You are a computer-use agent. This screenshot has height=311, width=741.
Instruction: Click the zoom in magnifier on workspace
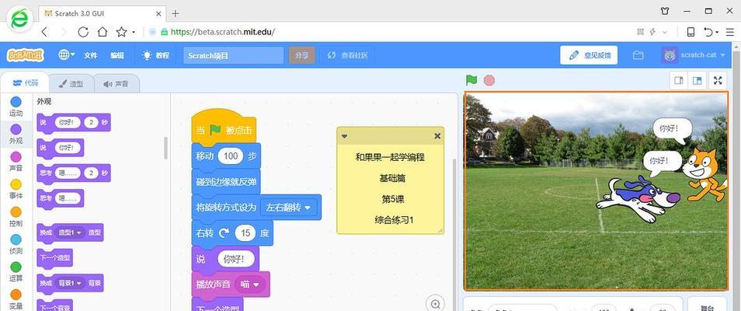(435, 304)
